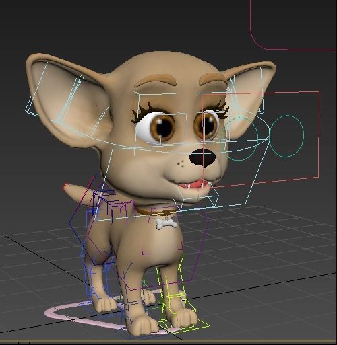Image resolution: width=337 pixels, height=345 pixels.
Task: Click the dog's black nose
Action: [x=203, y=157]
